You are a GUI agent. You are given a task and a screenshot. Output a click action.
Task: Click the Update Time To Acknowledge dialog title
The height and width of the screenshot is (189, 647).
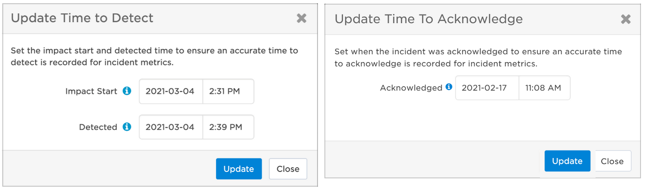pos(429,19)
